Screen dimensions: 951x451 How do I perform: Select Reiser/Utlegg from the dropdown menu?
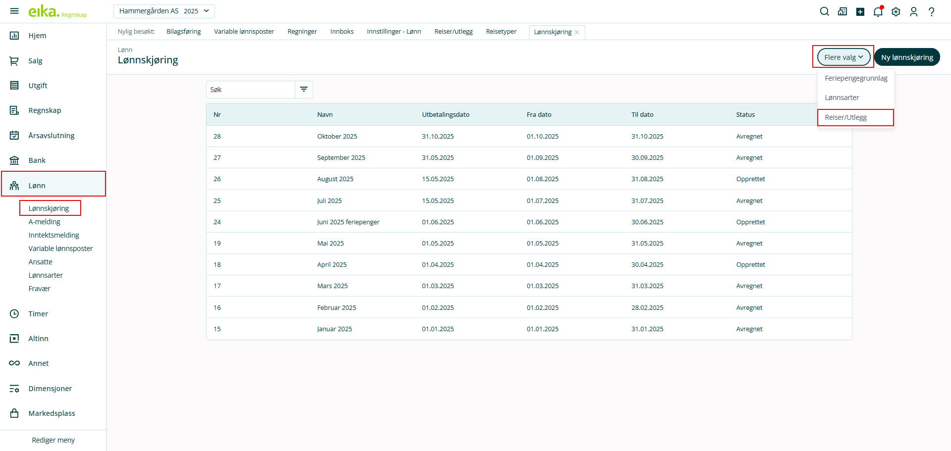coord(845,117)
